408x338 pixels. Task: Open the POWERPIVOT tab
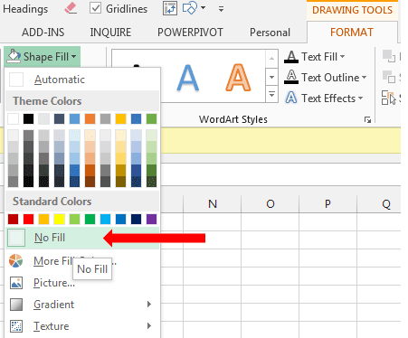pos(190,33)
